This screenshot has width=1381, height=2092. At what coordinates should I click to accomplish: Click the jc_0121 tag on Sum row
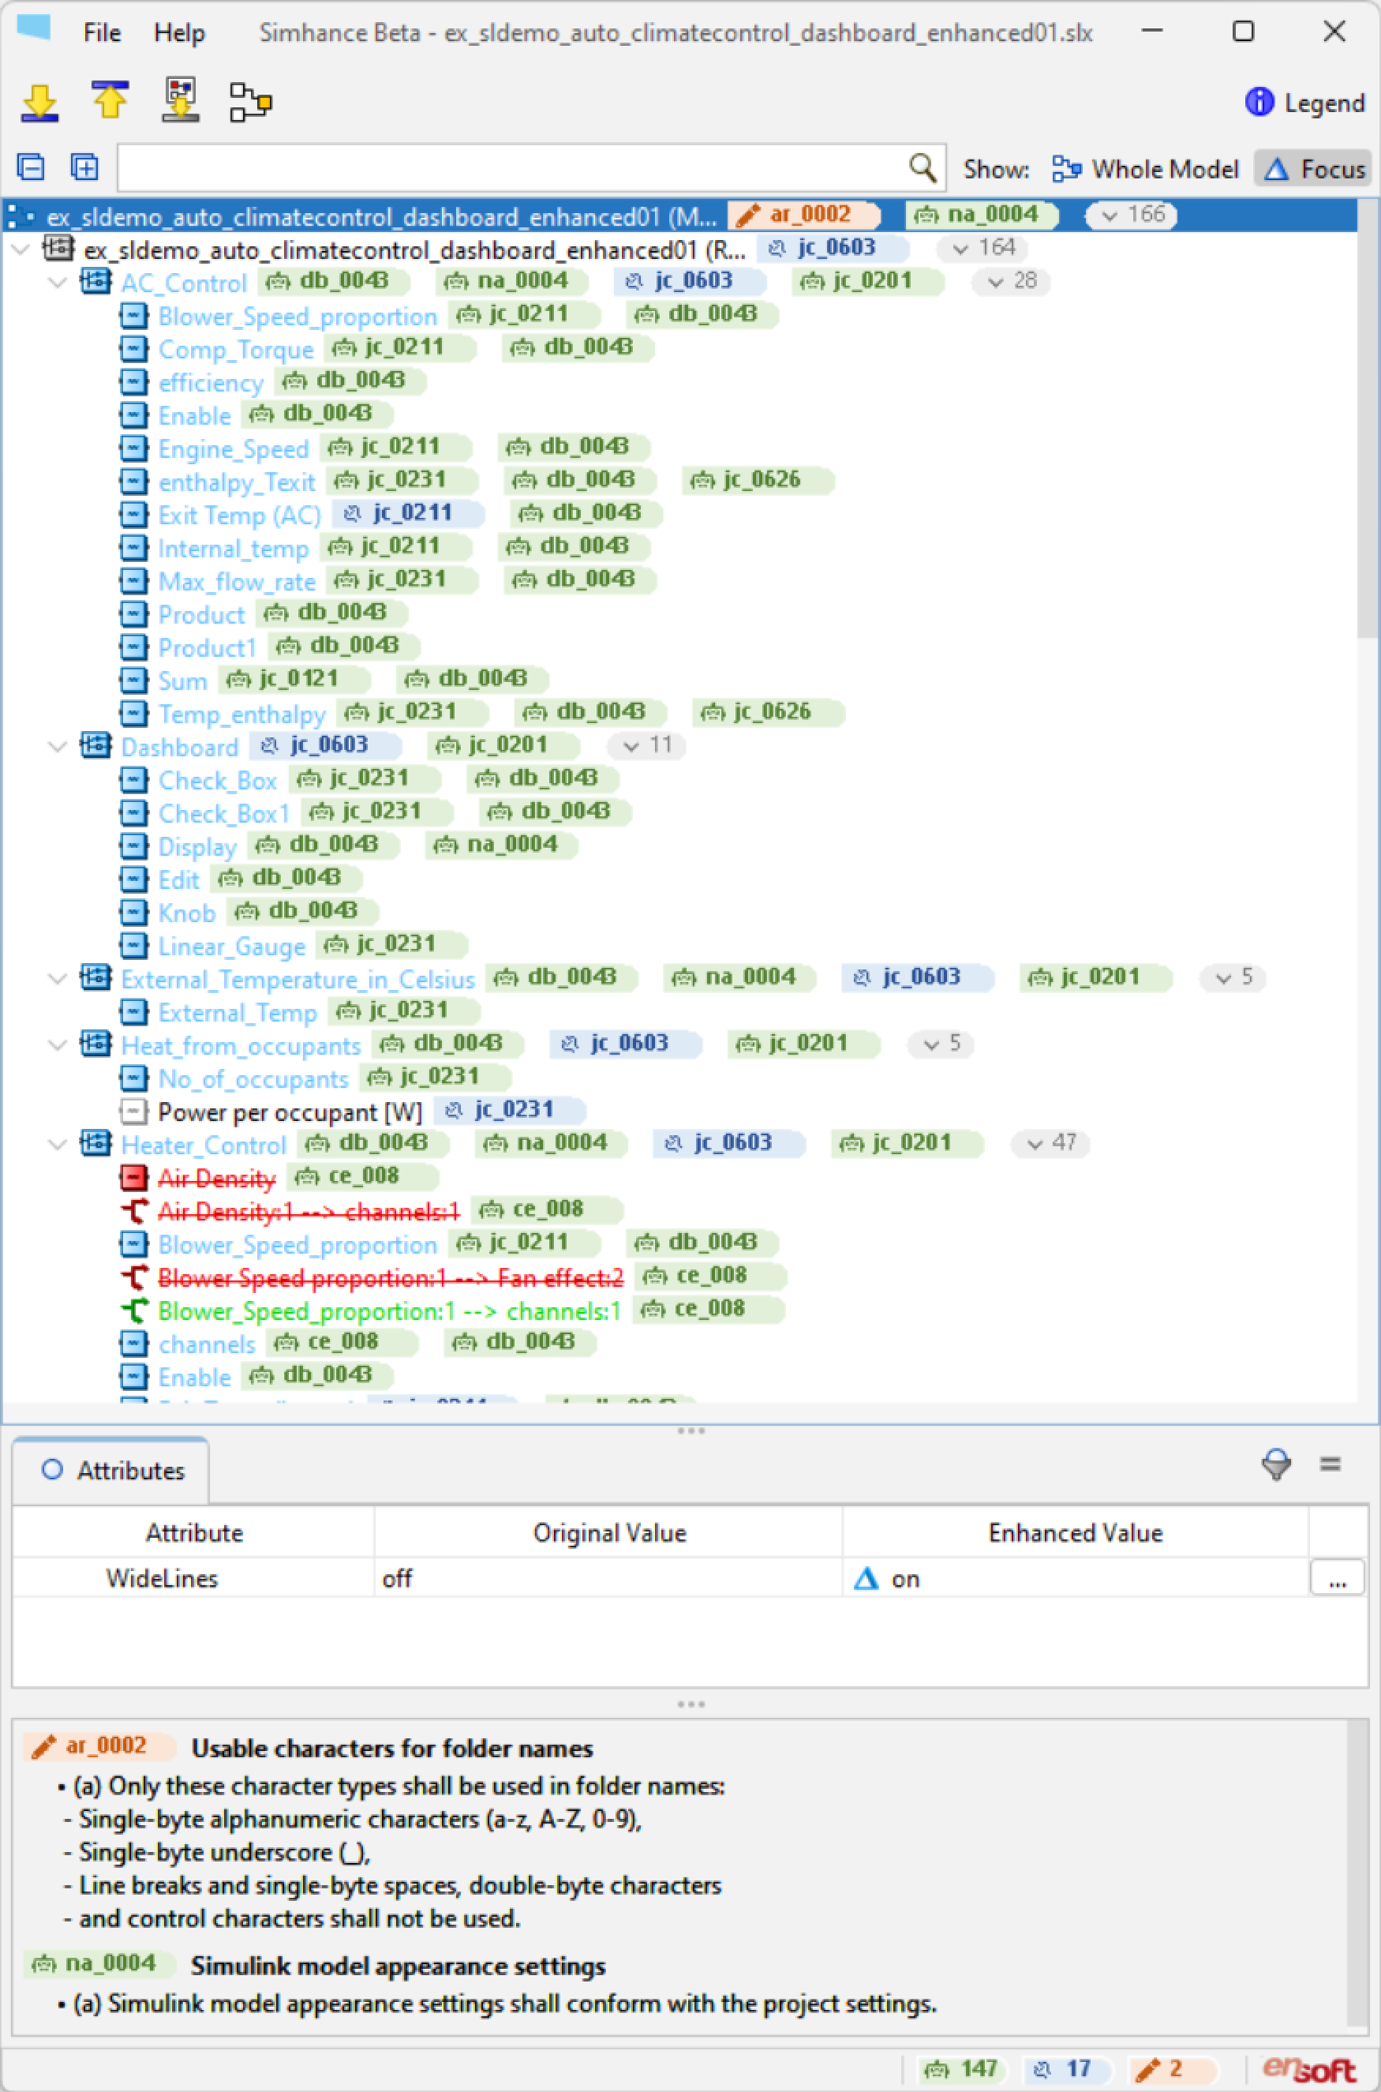coord(295,679)
